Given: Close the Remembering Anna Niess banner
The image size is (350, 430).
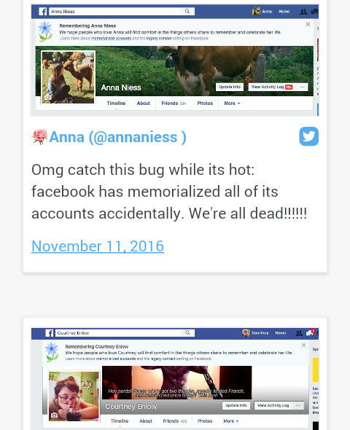Looking at the screenshot, I should click(x=308, y=24).
